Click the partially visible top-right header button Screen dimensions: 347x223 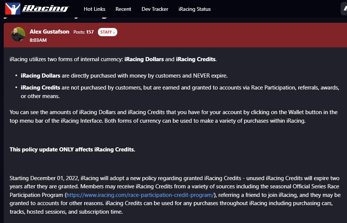click(x=344, y=9)
